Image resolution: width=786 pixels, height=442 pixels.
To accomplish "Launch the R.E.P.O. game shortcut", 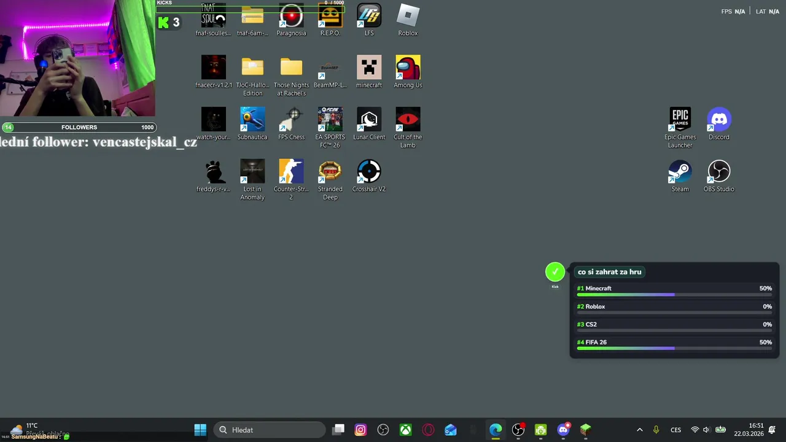I will click(x=330, y=20).
